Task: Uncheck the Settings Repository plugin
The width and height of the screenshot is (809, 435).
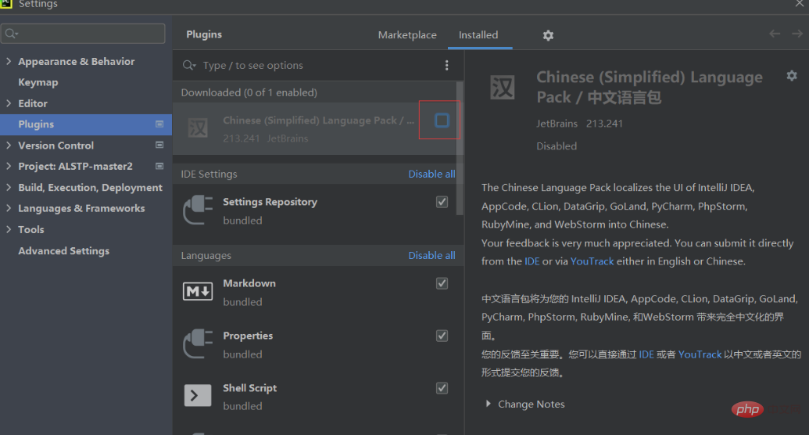Action: [x=442, y=202]
